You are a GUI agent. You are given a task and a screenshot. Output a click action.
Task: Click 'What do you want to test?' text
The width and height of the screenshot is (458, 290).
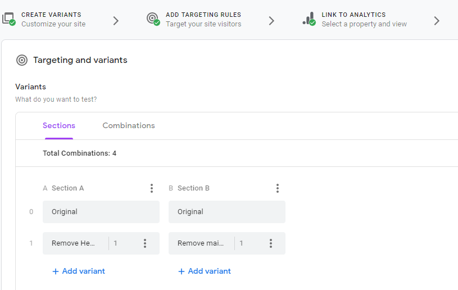click(56, 99)
